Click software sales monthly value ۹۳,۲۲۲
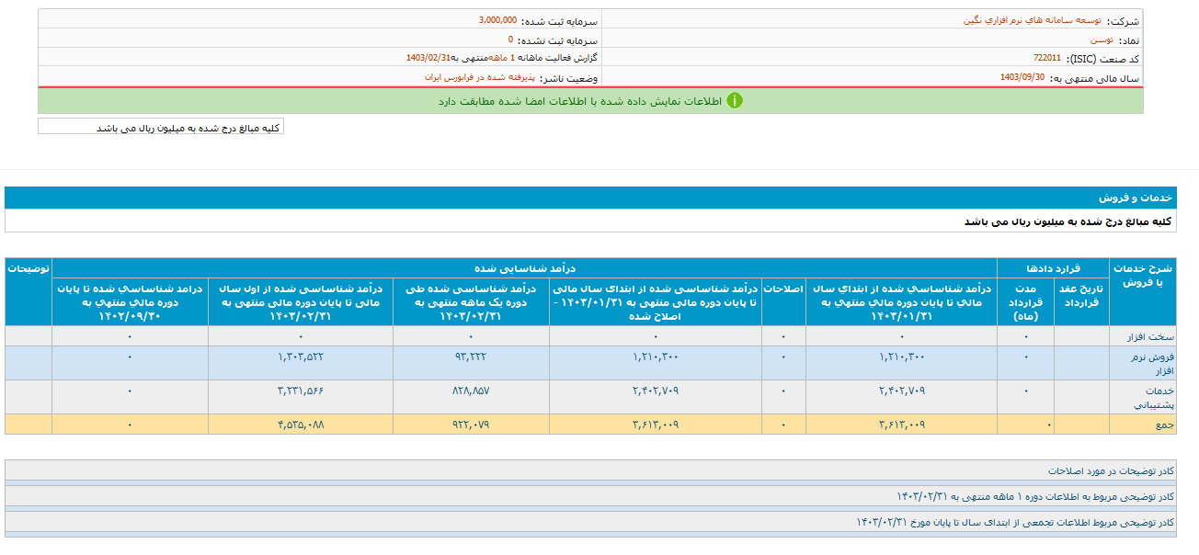Viewport: 1199px width, 555px height. [x=470, y=356]
